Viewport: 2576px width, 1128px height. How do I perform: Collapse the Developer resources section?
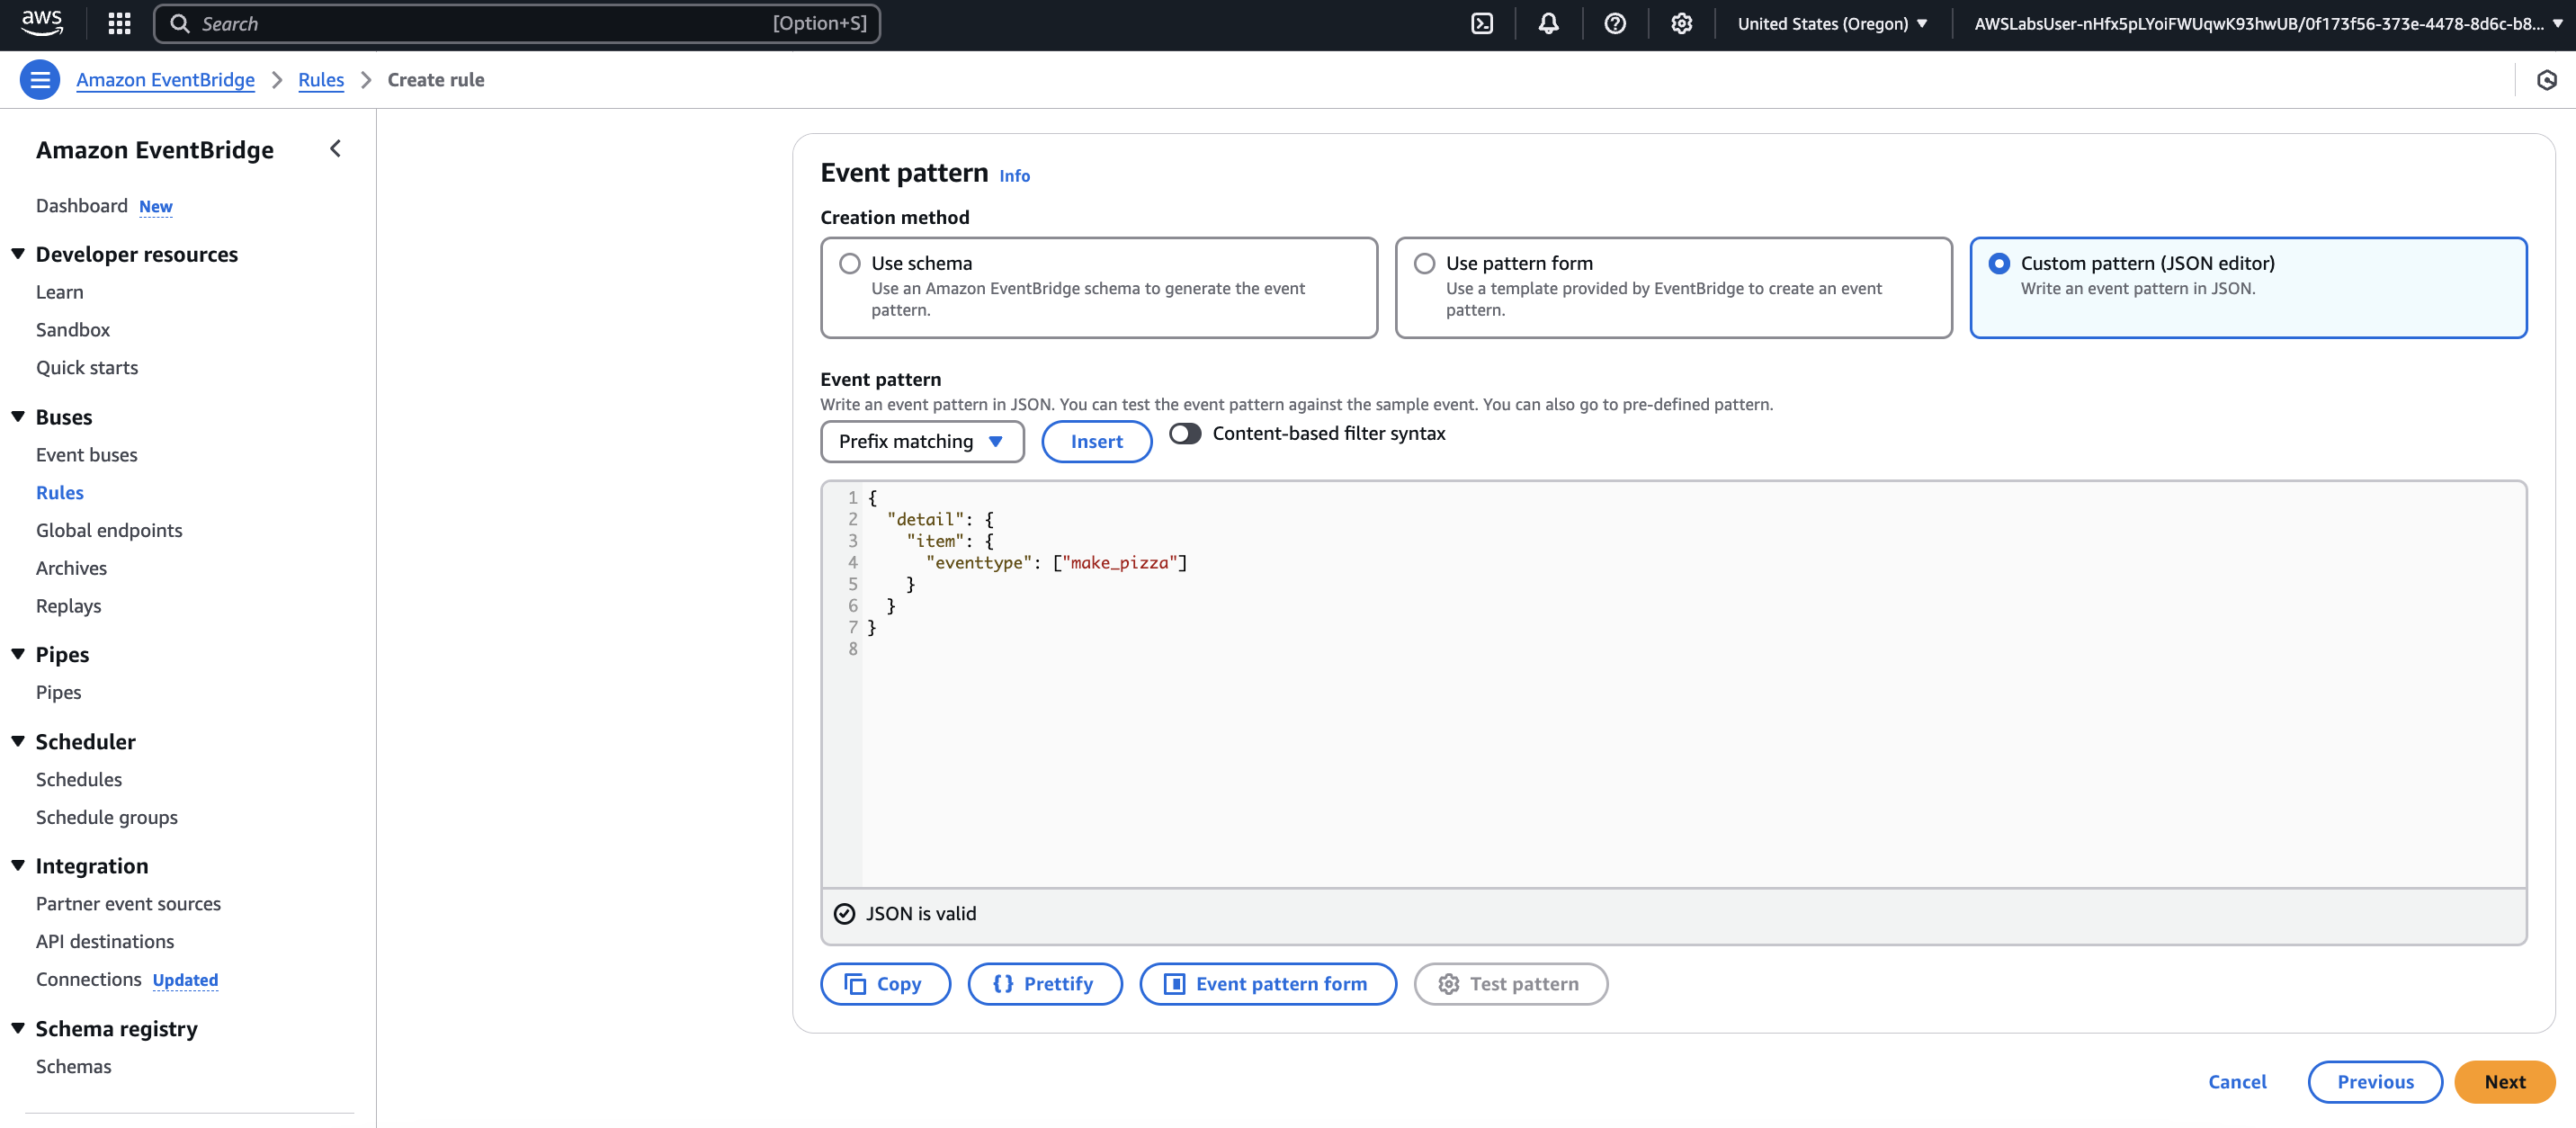click(18, 254)
